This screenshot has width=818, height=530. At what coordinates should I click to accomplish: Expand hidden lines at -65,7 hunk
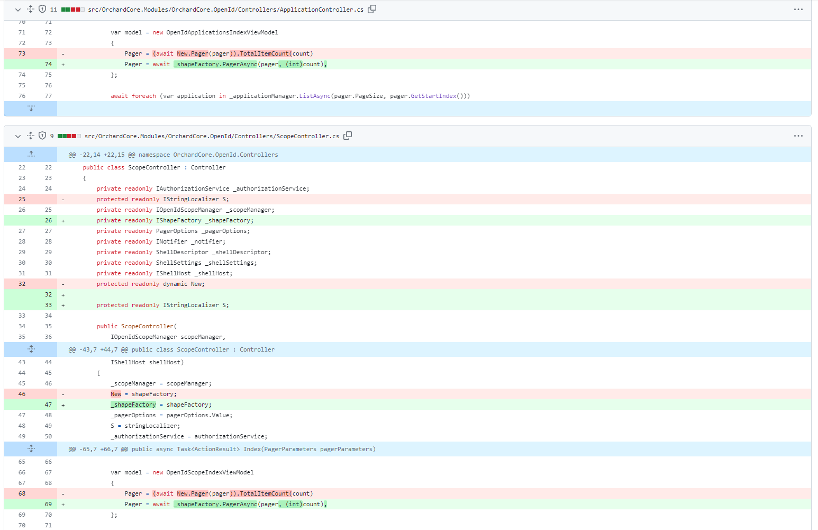click(31, 449)
